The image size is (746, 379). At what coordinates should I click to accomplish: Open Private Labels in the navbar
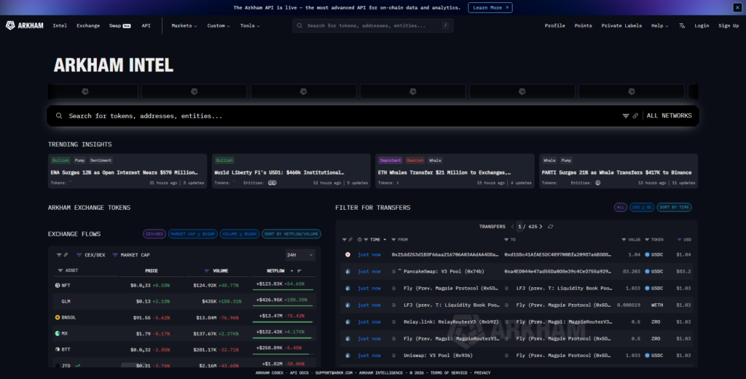point(621,26)
